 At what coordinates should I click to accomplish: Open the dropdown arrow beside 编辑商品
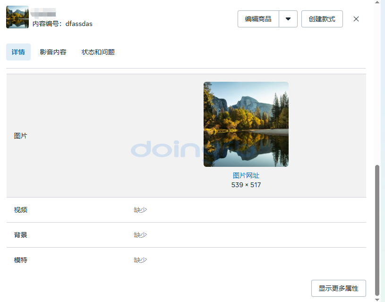288,19
